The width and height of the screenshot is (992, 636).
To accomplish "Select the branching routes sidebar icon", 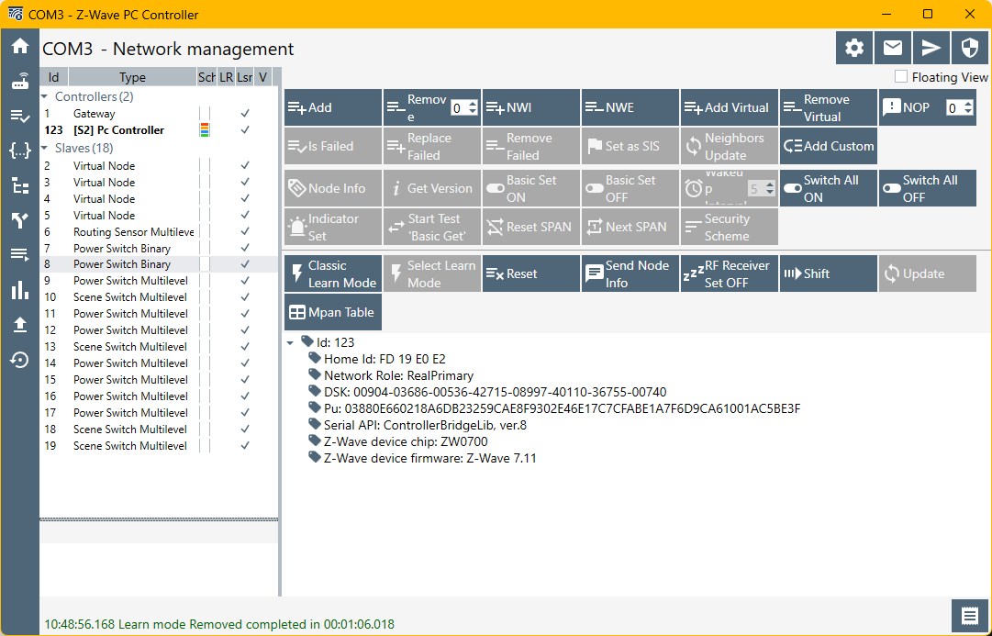I will pyautogui.click(x=18, y=220).
